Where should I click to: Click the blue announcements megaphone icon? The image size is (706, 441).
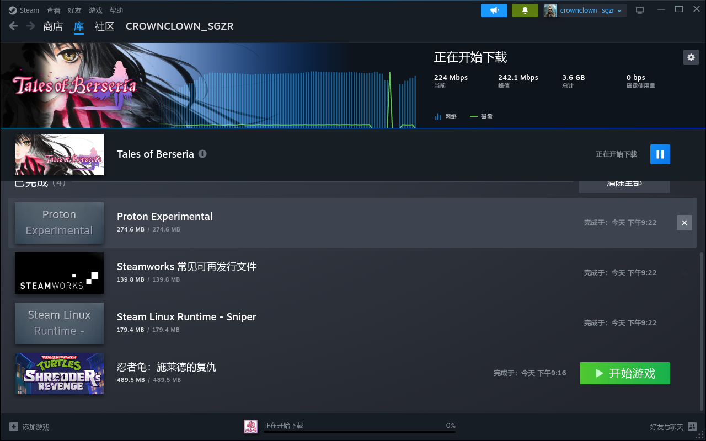[x=494, y=10]
